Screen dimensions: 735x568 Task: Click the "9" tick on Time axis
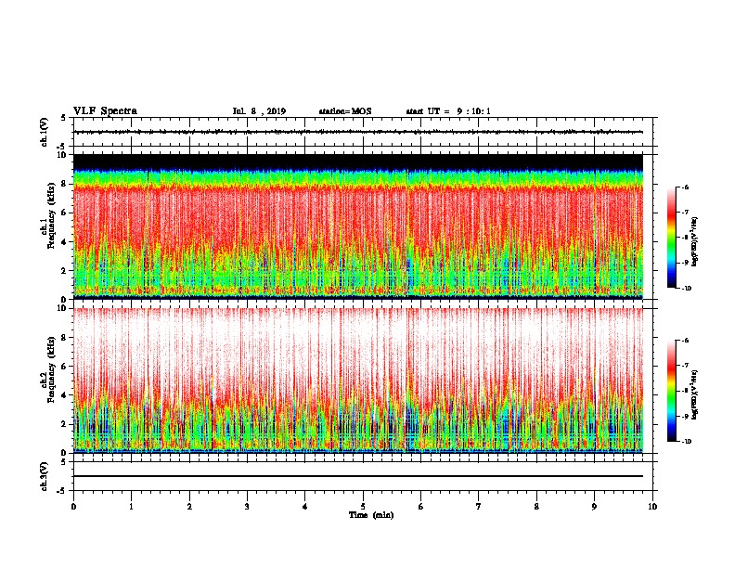click(x=594, y=507)
